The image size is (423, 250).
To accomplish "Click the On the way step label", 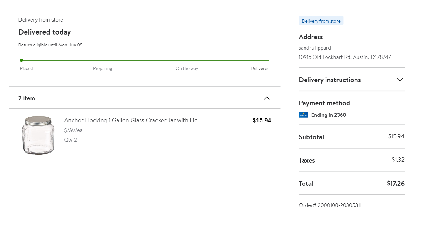I will 187,68.
